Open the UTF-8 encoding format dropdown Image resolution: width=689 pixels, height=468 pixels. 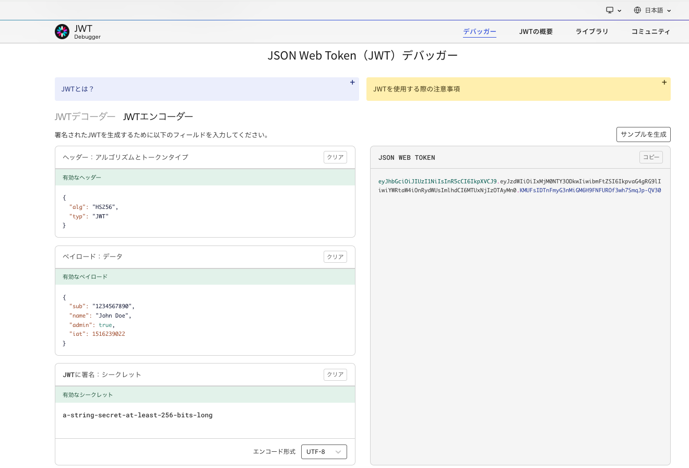pos(324,452)
